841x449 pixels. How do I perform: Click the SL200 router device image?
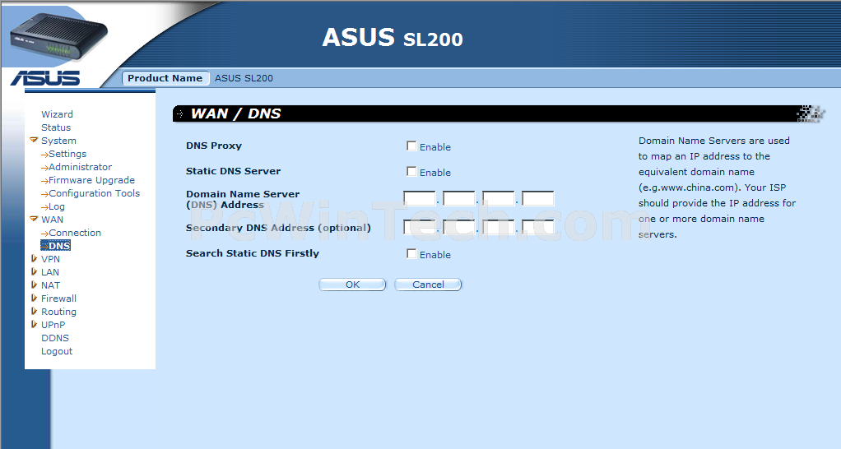59,37
